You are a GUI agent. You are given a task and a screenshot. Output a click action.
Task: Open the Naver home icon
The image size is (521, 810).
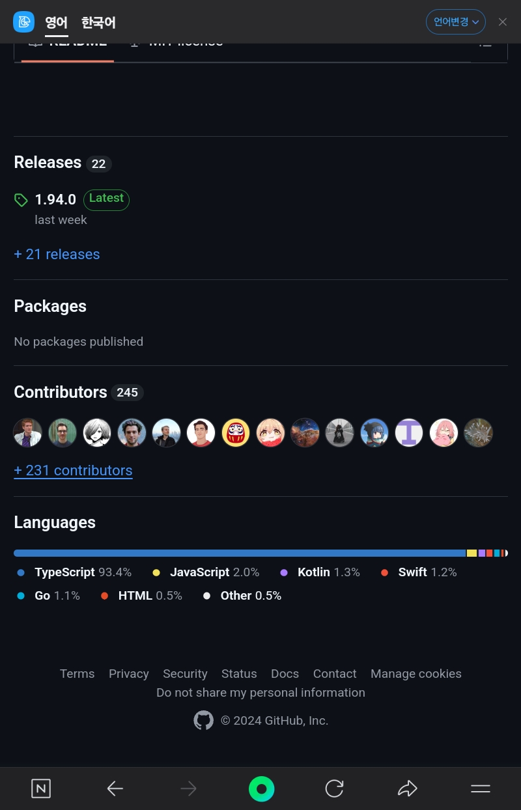41,789
